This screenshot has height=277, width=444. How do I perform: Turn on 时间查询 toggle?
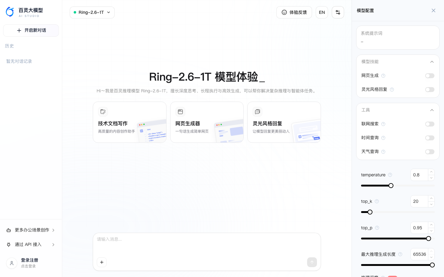click(x=430, y=138)
